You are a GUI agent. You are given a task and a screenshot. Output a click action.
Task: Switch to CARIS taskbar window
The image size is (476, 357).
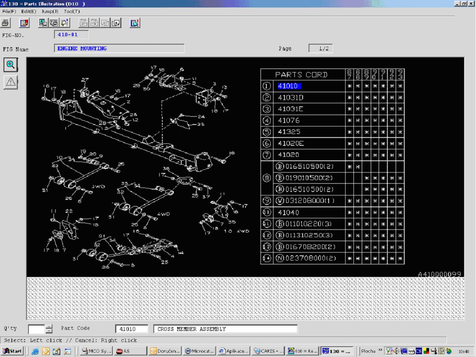click(268, 351)
